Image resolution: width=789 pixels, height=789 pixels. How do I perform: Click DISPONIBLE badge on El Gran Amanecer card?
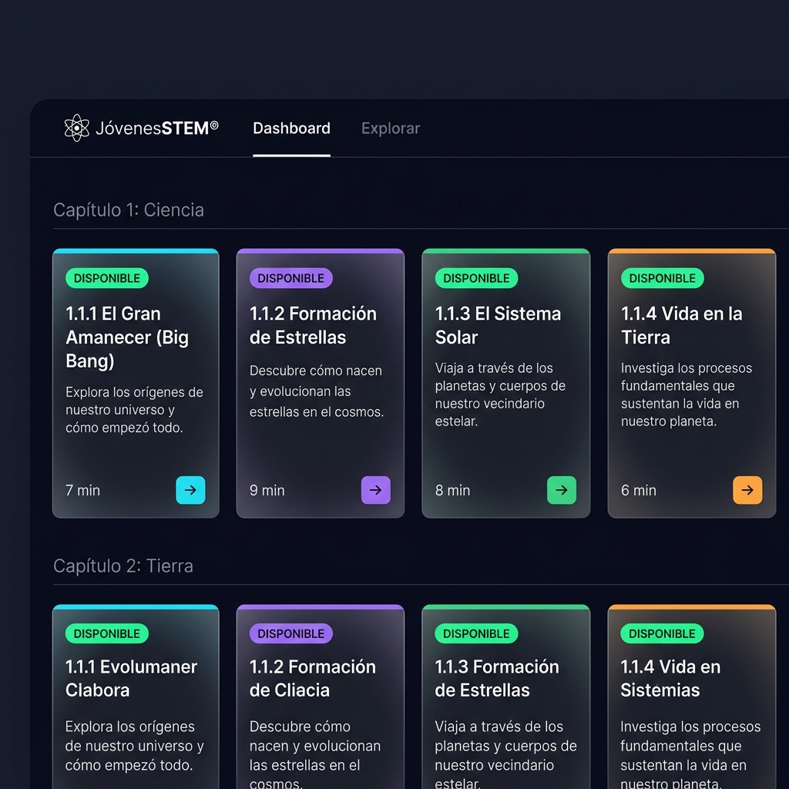[x=107, y=278]
